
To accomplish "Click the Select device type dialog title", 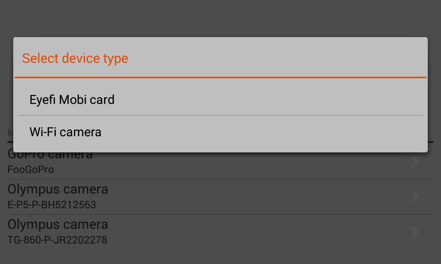I will [75, 58].
